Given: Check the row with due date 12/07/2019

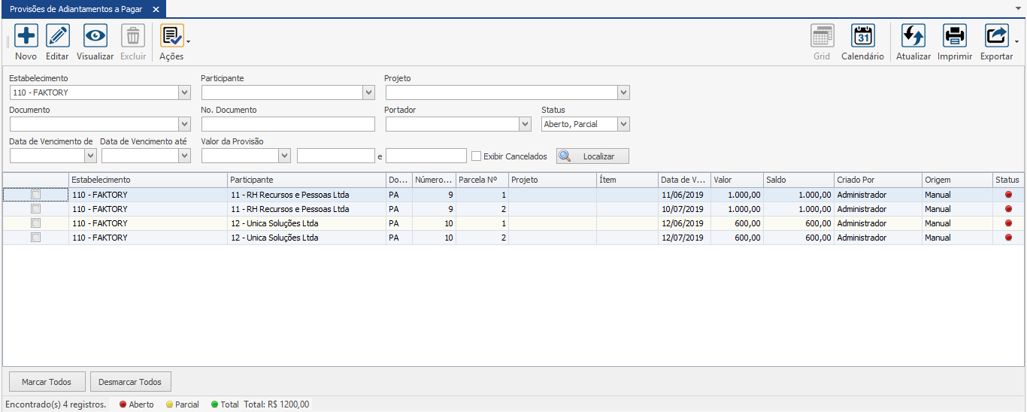Looking at the screenshot, I should coord(35,238).
